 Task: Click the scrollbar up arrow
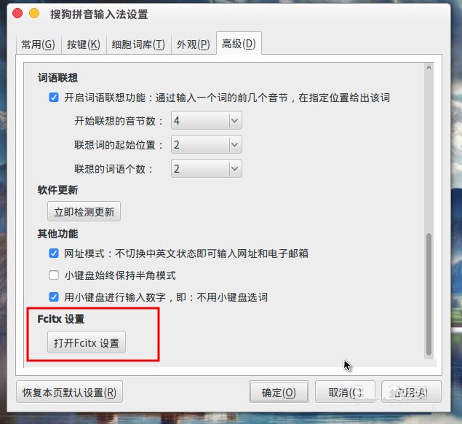(429, 68)
